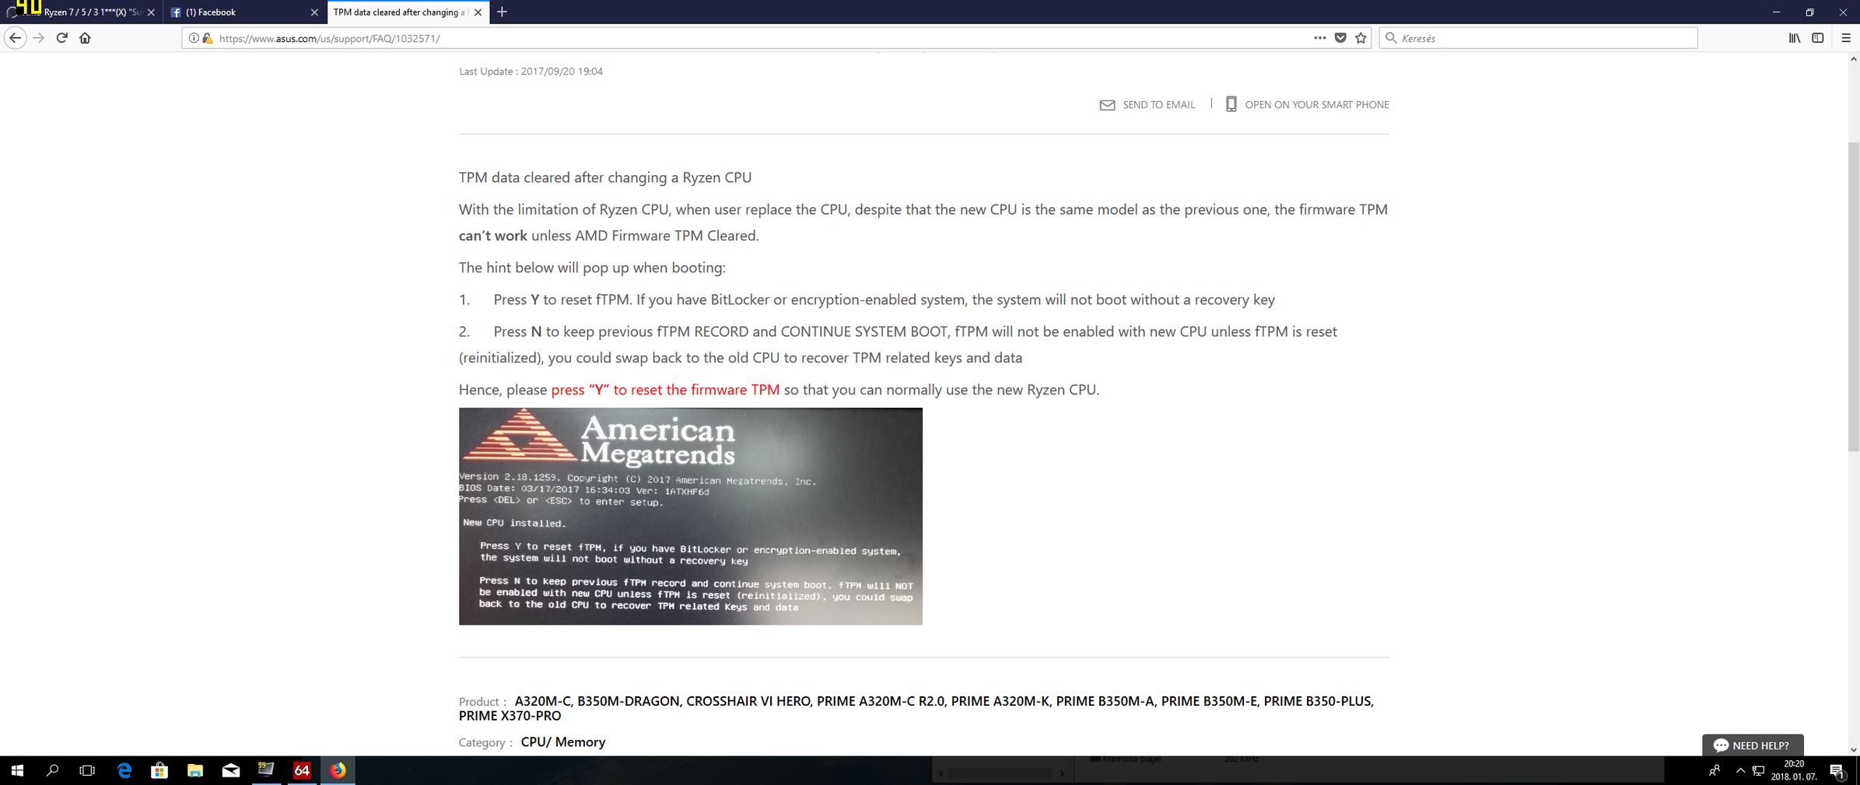Click the 'Last Update : 2017/09/20 19:04' text
Image resolution: width=1860 pixels, height=785 pixels.
tap(531, 71)
